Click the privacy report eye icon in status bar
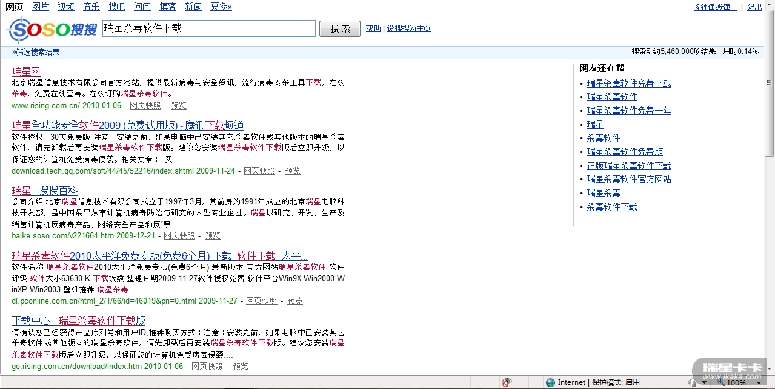775x389 pixels. 507,382
